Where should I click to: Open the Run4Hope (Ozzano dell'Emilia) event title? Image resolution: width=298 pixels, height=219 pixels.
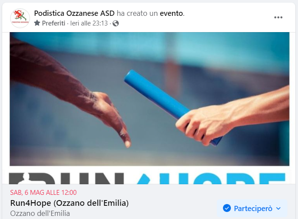69,203
